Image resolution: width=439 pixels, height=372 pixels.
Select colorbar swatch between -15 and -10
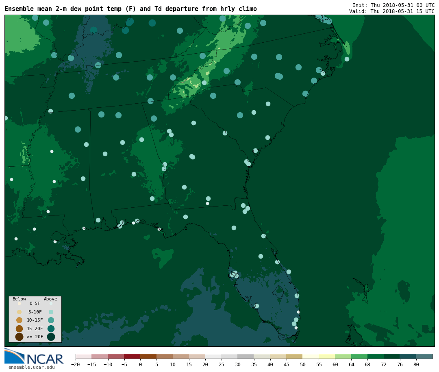100,356
